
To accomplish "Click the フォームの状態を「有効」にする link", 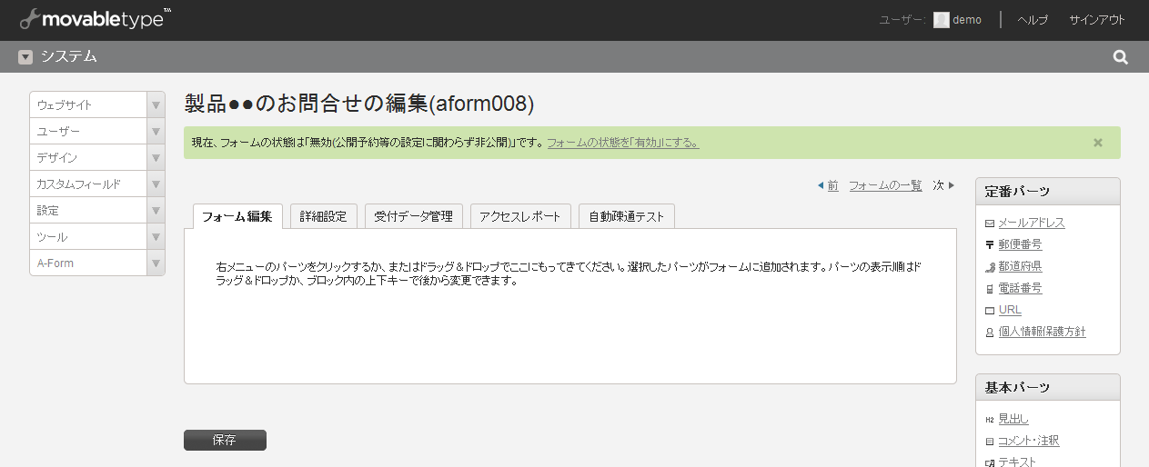I will click(x=623, y=143).
